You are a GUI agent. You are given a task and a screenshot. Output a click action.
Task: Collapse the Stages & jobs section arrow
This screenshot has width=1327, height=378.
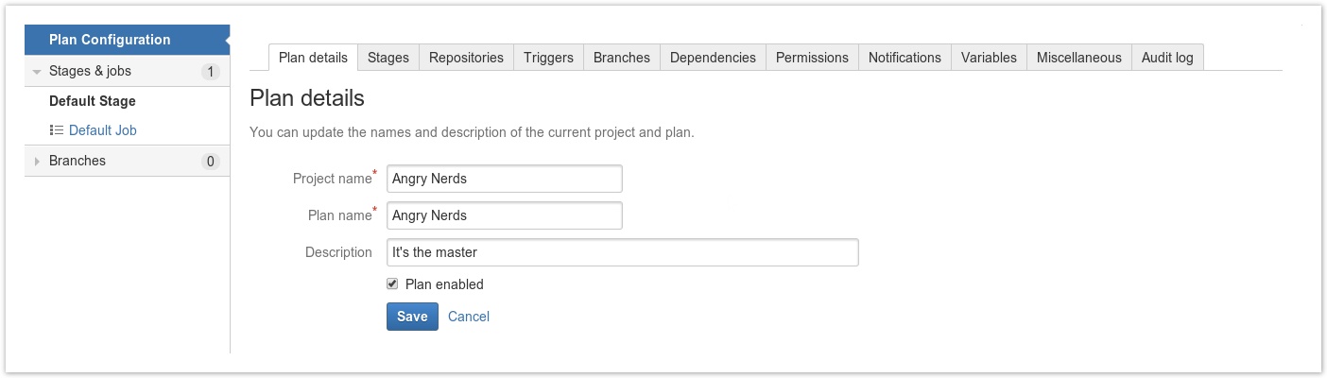pos(37,72)
